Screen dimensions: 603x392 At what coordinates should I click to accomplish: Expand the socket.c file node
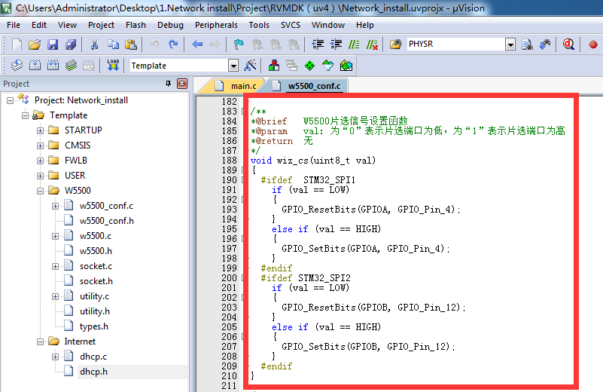(x=56, y=266)
